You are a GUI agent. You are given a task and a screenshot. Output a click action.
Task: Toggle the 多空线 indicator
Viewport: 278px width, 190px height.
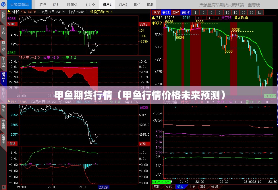[x=226, y=18]
